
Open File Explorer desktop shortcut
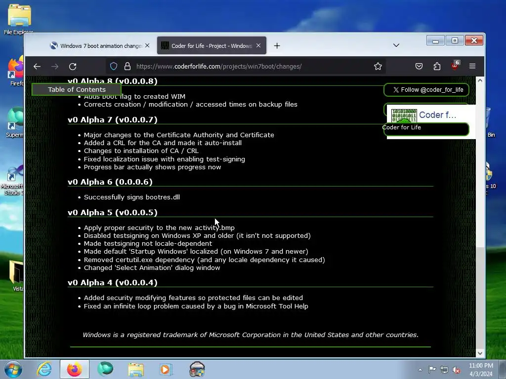tap(19, 19)
